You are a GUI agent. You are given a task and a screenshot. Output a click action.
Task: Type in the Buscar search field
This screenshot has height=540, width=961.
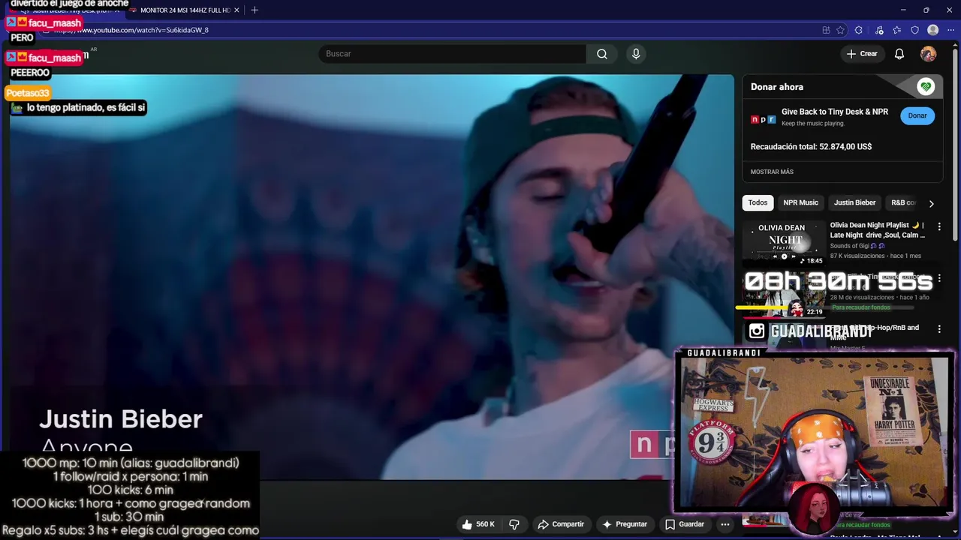(453, 54)
